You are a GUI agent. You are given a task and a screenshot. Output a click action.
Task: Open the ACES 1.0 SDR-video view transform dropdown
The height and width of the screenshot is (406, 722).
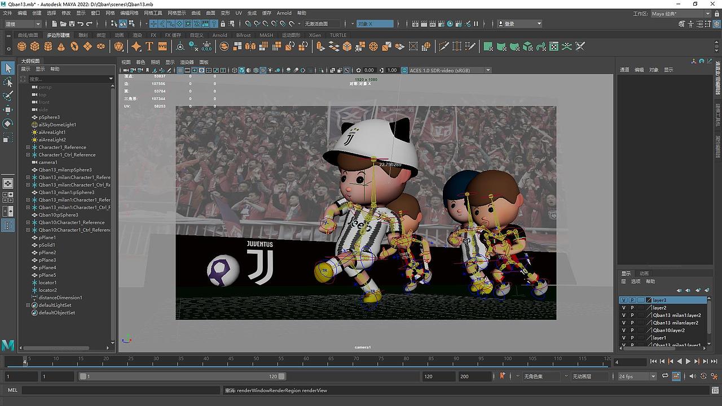pos(450,70)
